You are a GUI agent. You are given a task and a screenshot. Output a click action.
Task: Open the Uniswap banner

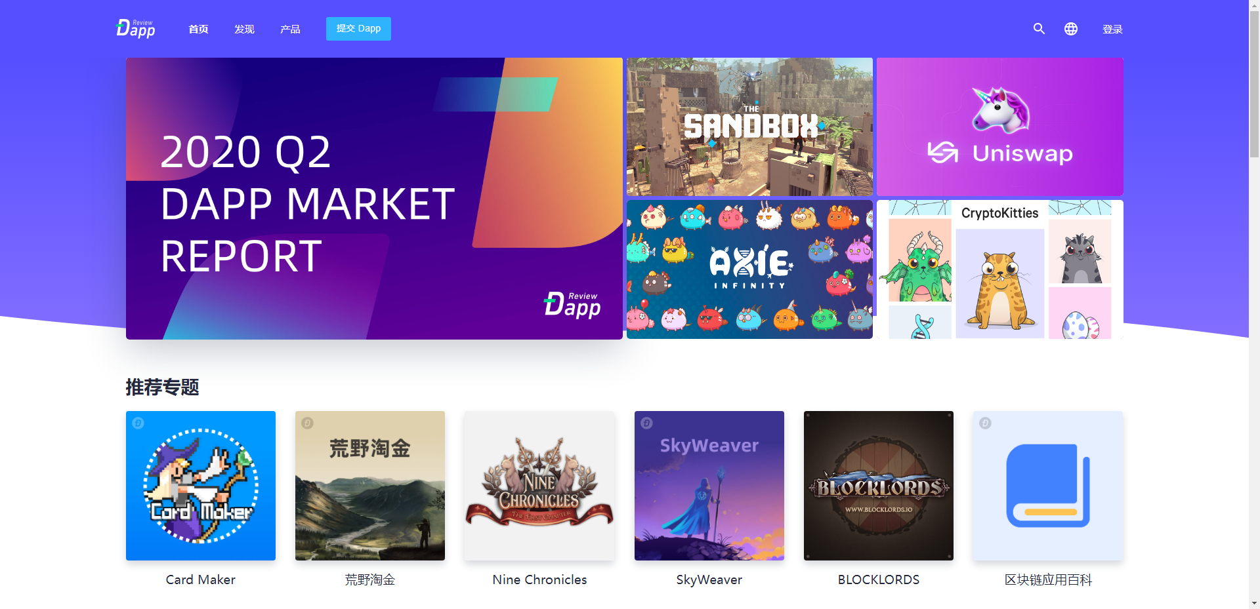1000,127
